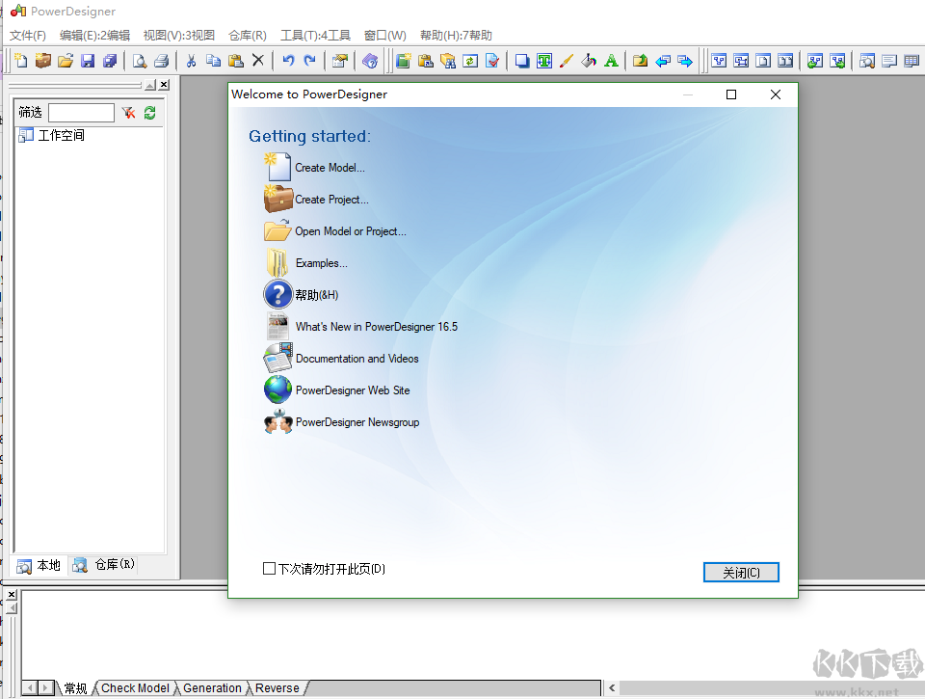This screenshot has width=925, height=699.
Task: Switch to the 仓库(R) panel tab
Action: tap(102, 565)
